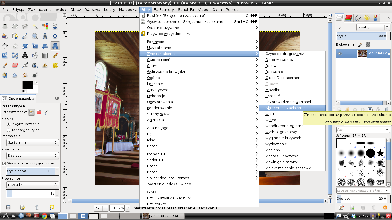This screenshot has height=220, width=392.
Task: Open the Prowadnice dropdown set to Liczba linii
Action: click(32, 185)
